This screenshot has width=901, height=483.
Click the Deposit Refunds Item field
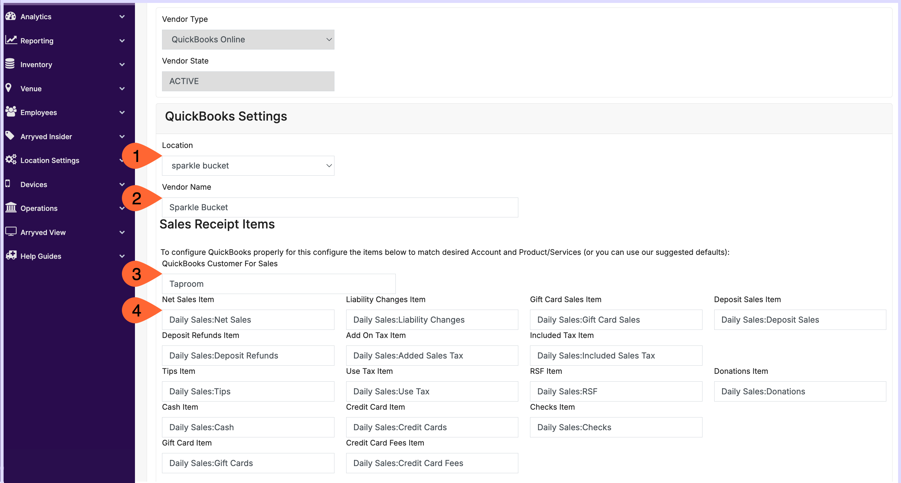[x=248, y=355]
